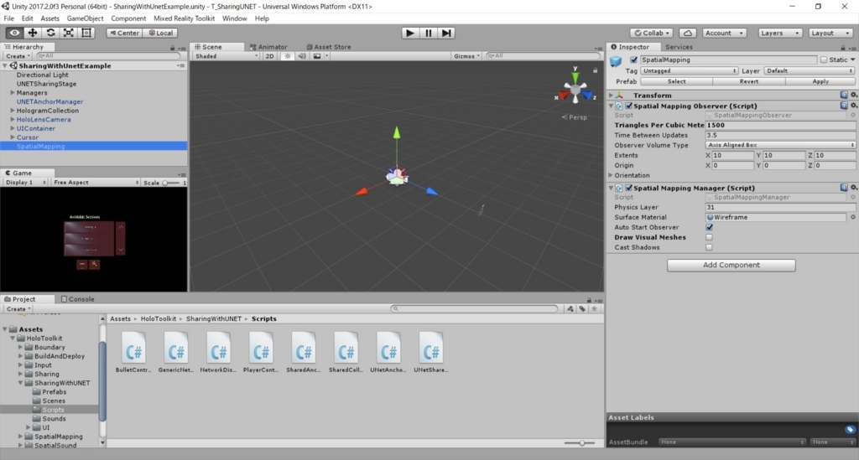The height and width of the screenshot is (460, 859).
Task: Open Mixed Reality Toolkit menu
Action: coord(184,18)
